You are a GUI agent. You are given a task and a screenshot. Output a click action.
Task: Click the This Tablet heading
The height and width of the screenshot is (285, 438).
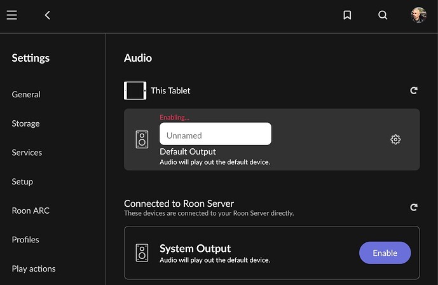170,90
